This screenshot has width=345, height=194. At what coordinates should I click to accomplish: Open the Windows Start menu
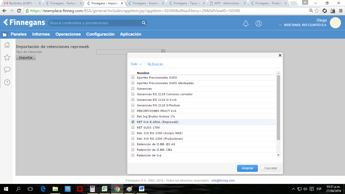(6, 189)
